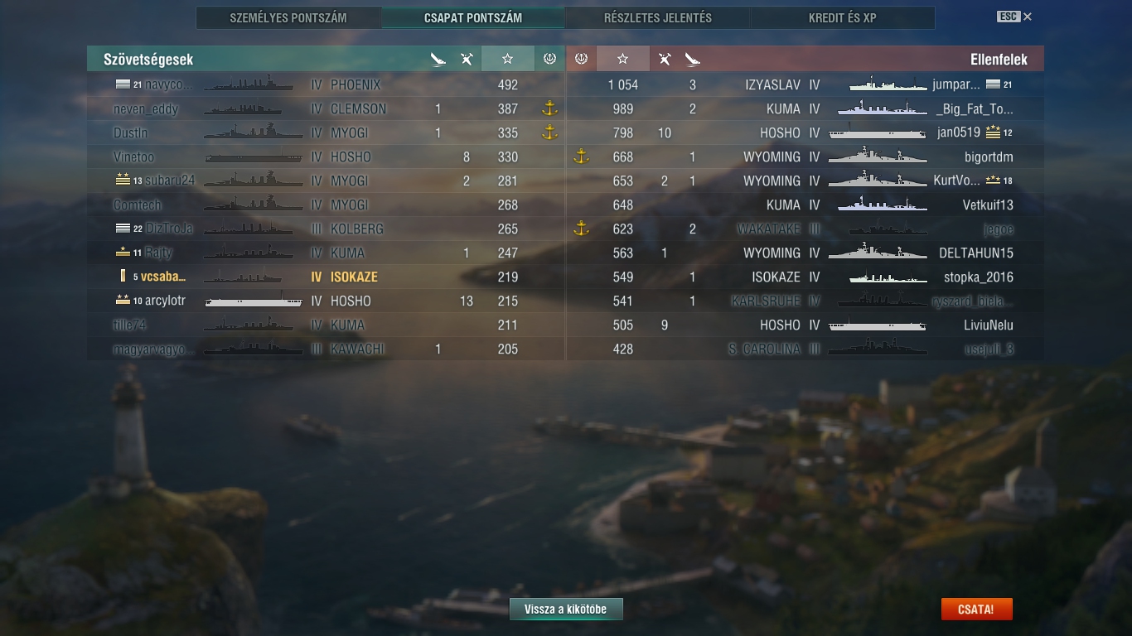Sort enemies by base capture icon

581,59
